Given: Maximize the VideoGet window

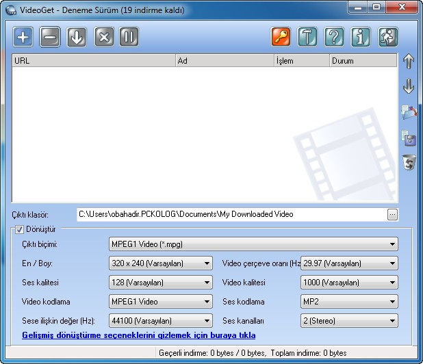Looking at the screenshot, I should [x=376, y=8].
